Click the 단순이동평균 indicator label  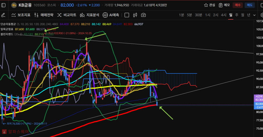pos(8,24)
